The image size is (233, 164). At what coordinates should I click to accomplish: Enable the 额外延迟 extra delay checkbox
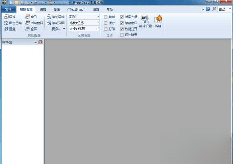(x=122, y=35)
